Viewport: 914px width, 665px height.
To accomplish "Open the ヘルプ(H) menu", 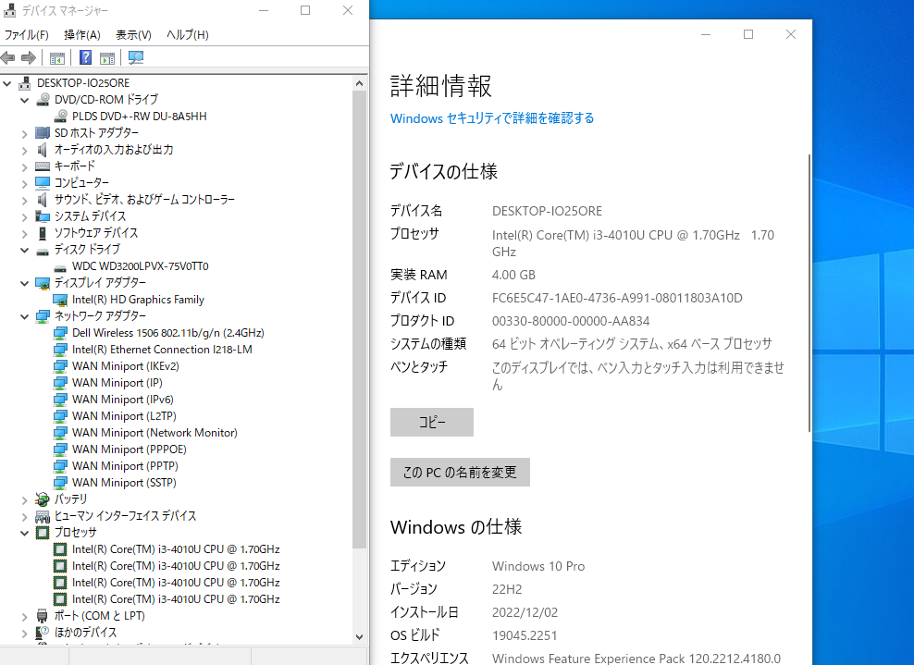I will 188,35.
